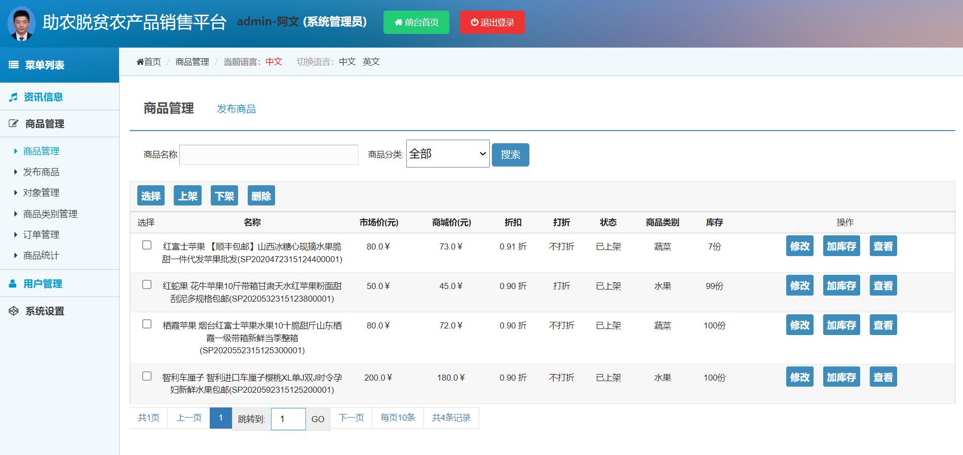Click the user icon beside 用户管理
This screenshot has height=455, width=963.
click(x=13, y=284)
